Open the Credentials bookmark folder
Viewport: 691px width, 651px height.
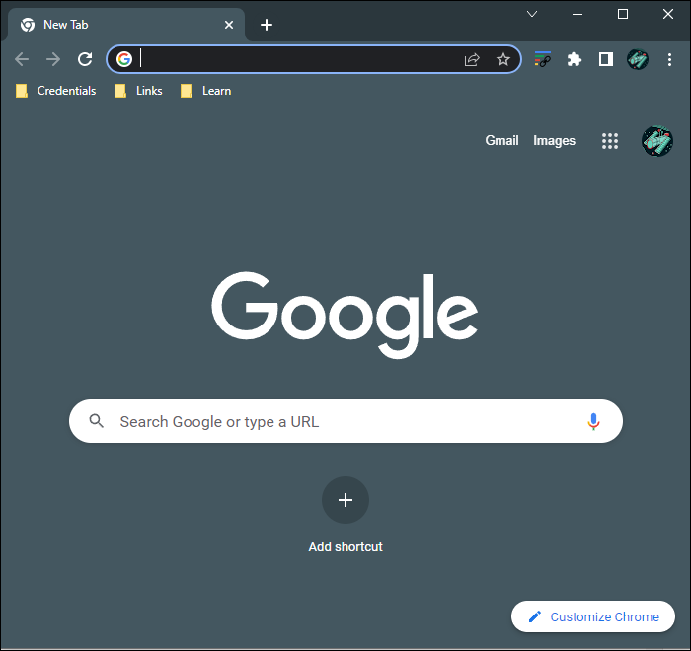click(55, 91)
